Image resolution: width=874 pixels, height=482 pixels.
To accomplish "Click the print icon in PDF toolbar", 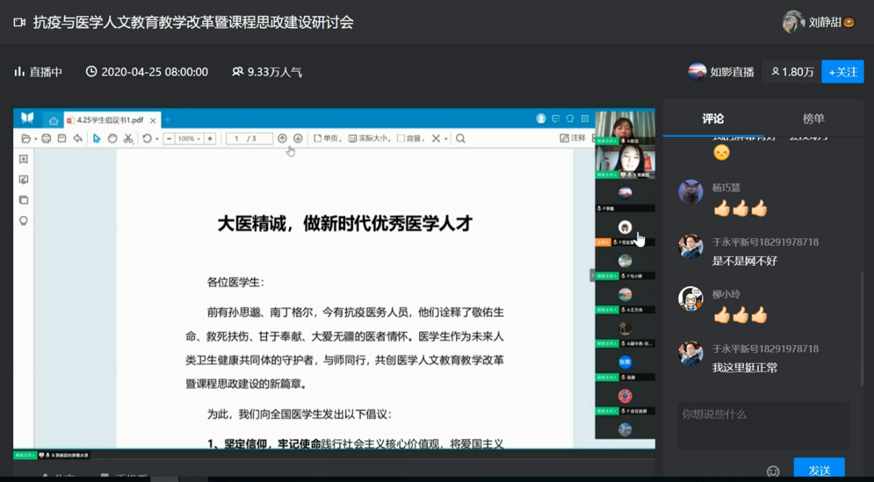I will pyautogui.click(x=46, y=139).
